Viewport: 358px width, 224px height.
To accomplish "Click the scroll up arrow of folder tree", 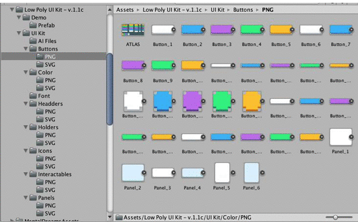I will (110, 9).
